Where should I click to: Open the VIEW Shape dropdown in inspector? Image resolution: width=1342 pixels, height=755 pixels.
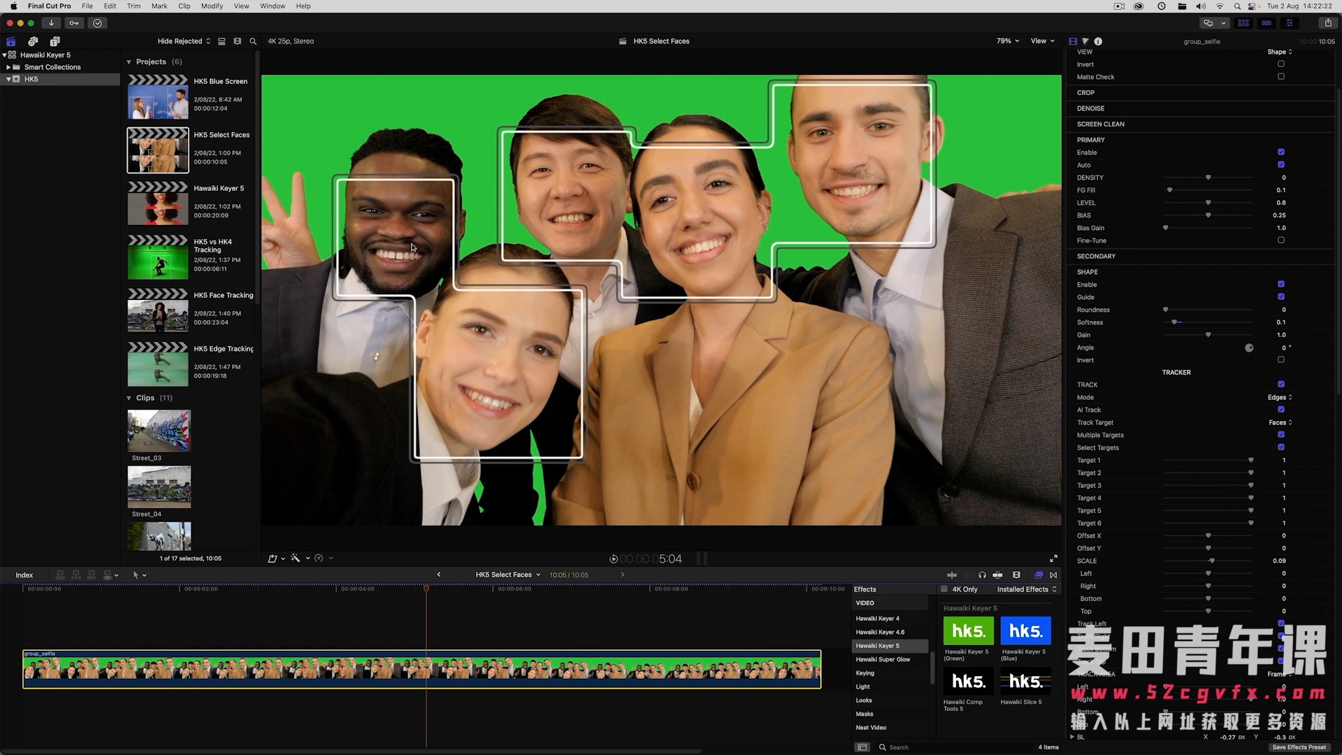point(1280,52)
